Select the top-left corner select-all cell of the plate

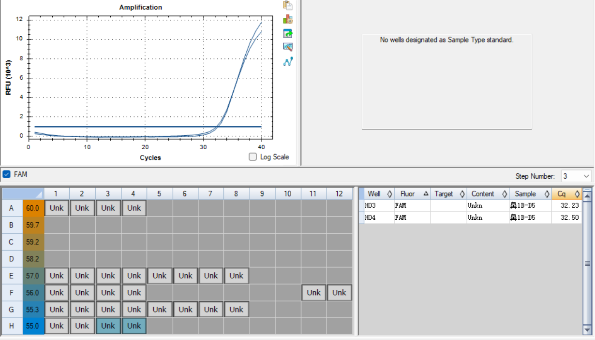[23, 194]
